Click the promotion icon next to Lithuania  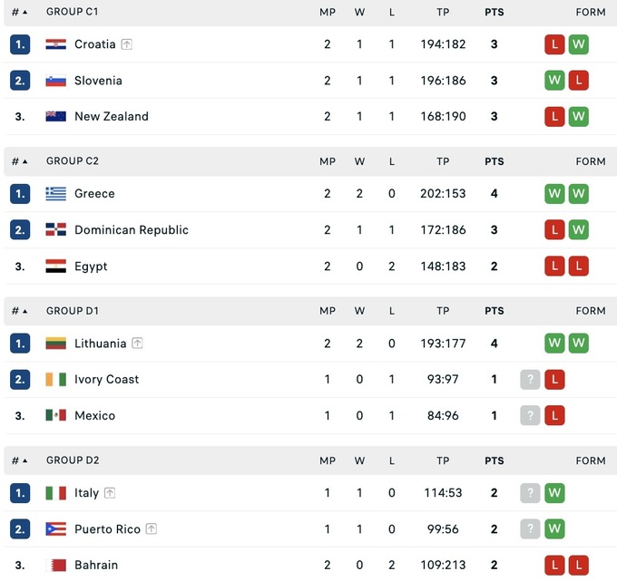click(137, 344)
